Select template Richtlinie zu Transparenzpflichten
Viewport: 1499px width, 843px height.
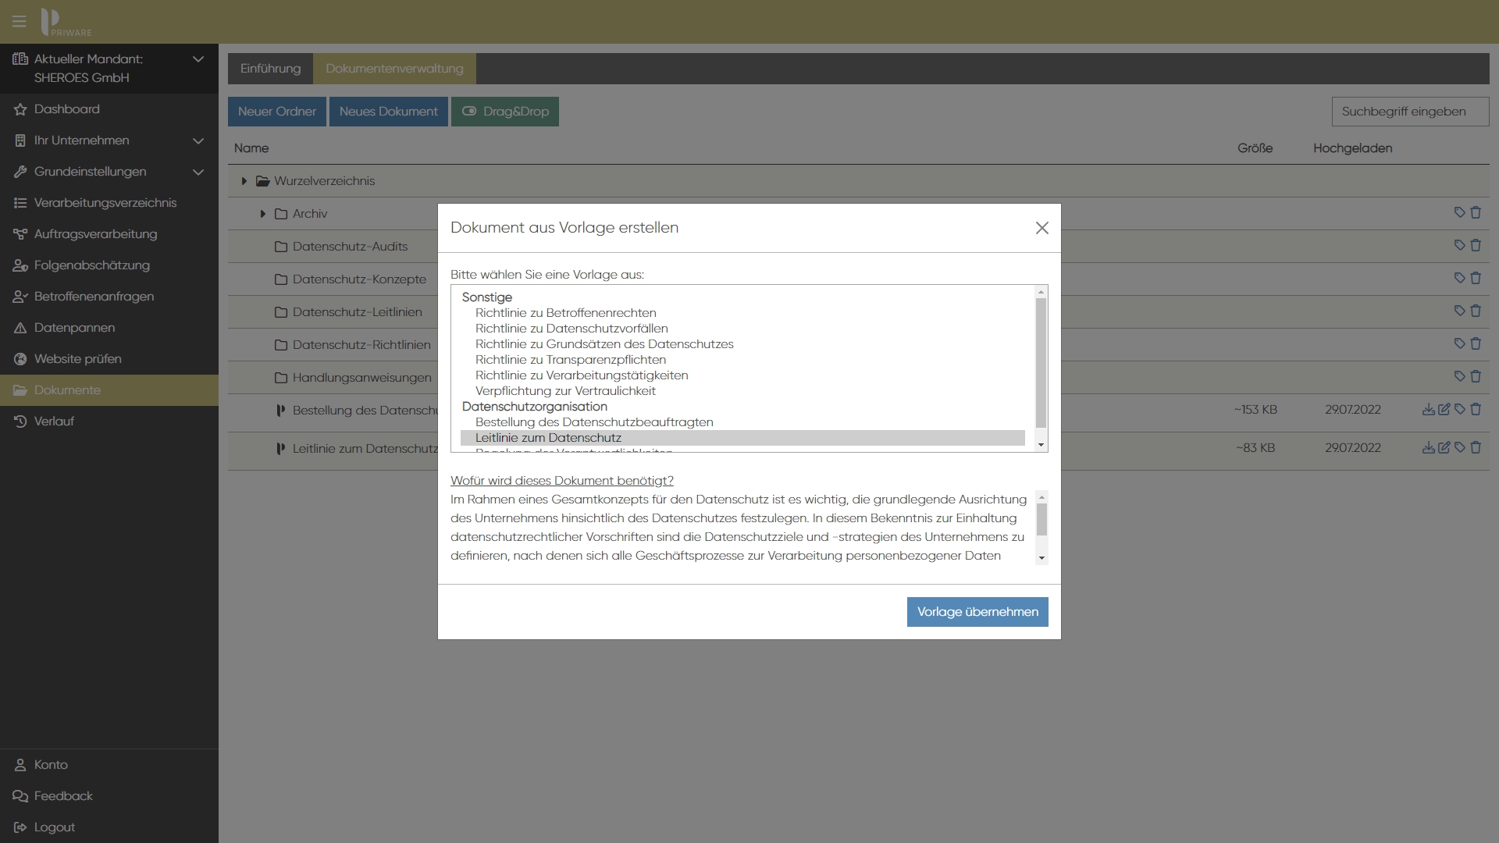click(570, 360)
